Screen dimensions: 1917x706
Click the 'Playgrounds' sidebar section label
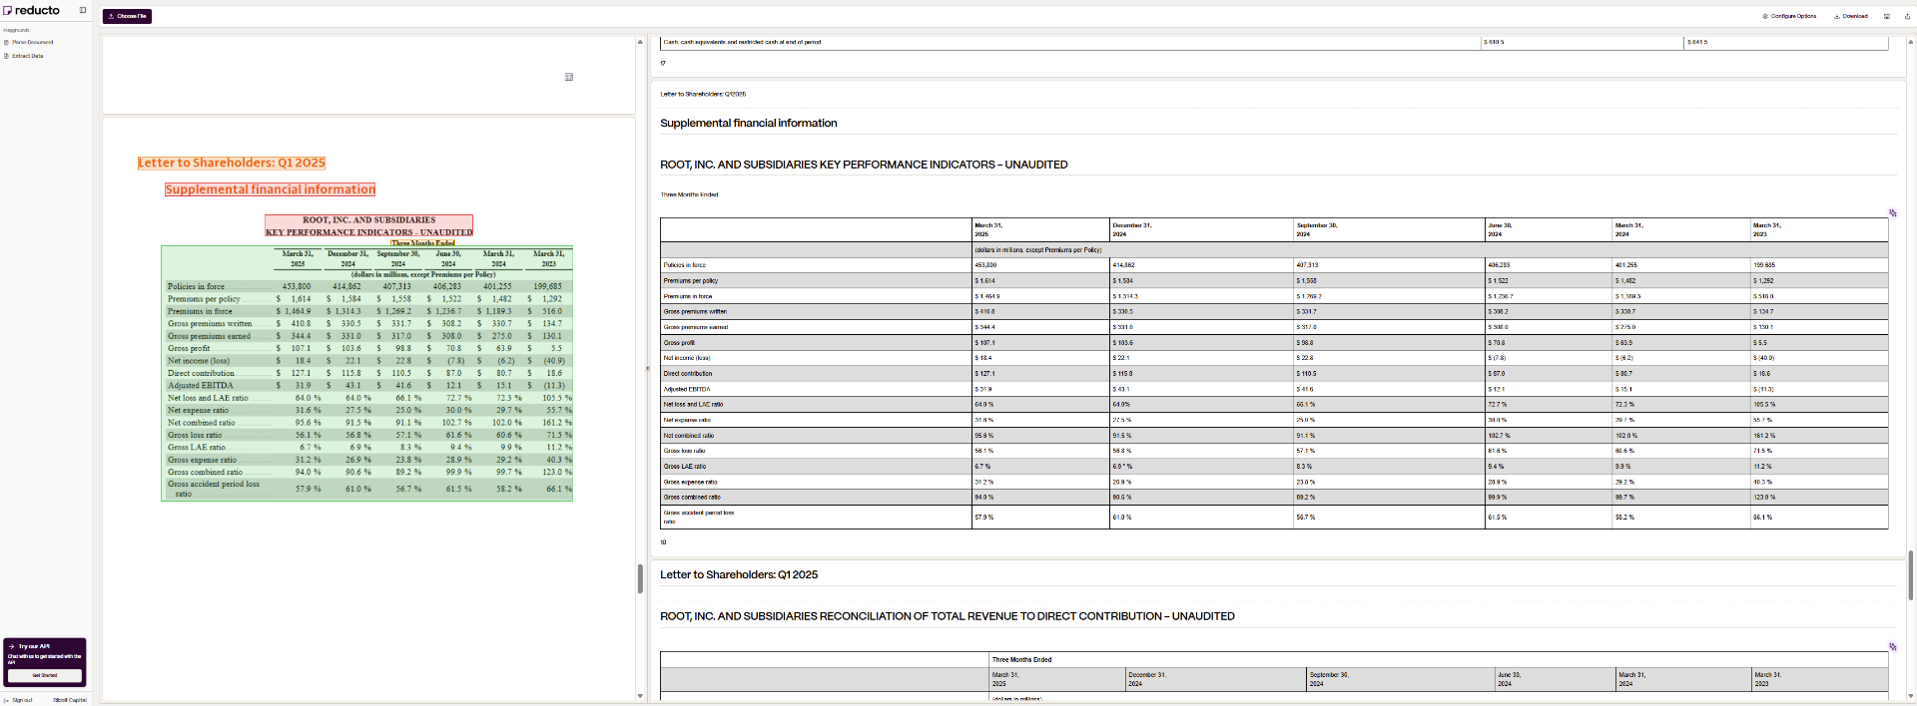pos(16,30)
